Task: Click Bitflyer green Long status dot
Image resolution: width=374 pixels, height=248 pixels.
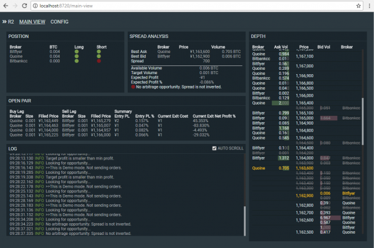Action: 77,52
